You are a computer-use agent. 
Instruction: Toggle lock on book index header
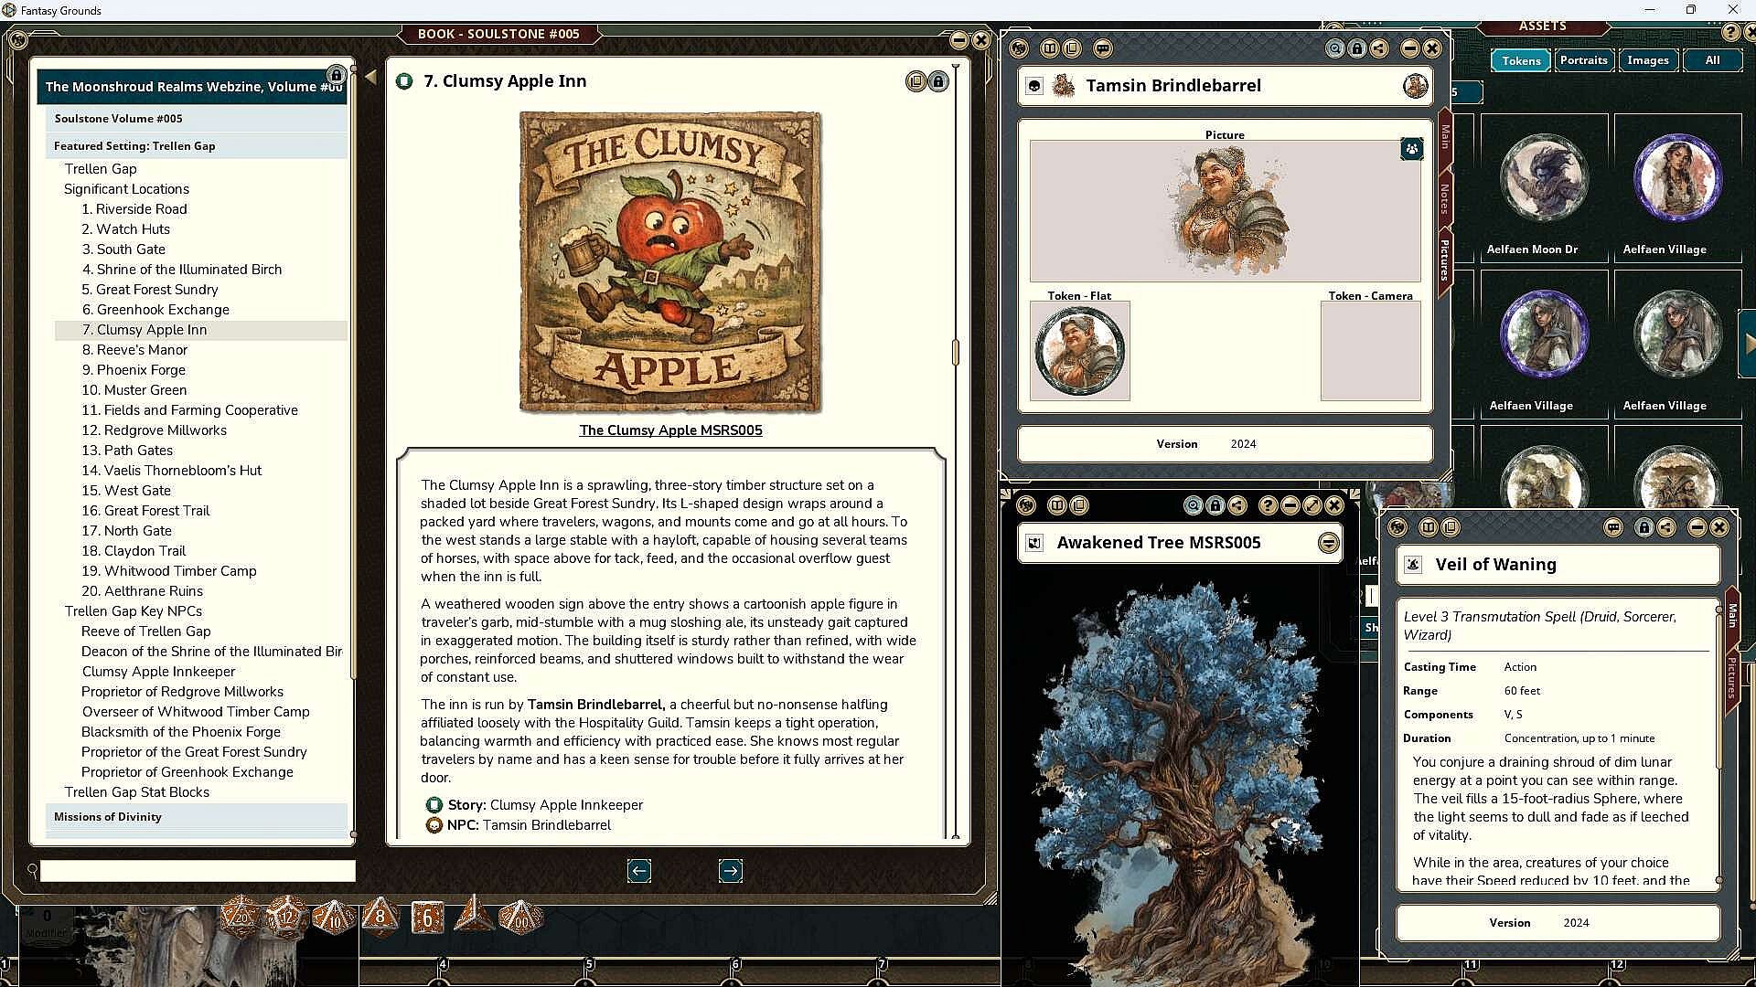click(336, 75)
